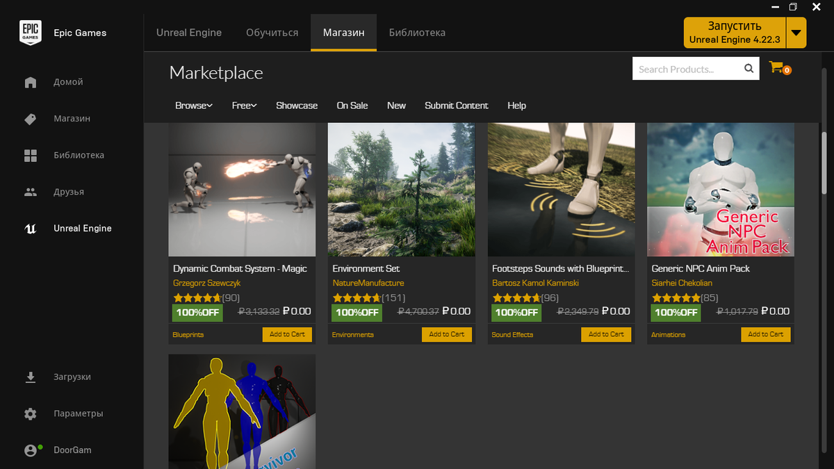Click the Домой sidebar label
This screenshot has height=469, width=834.
tap(68, 82)
